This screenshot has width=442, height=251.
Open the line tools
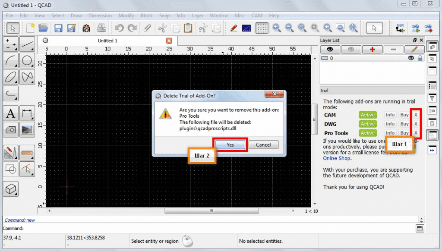click(x=27, y=44)
